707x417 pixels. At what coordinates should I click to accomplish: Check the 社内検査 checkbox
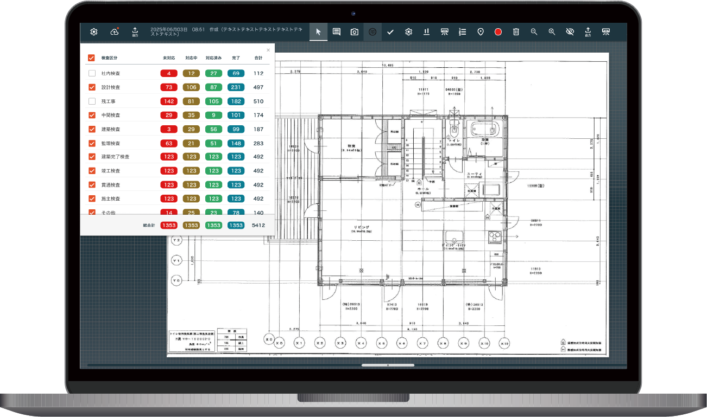(92, 73)
